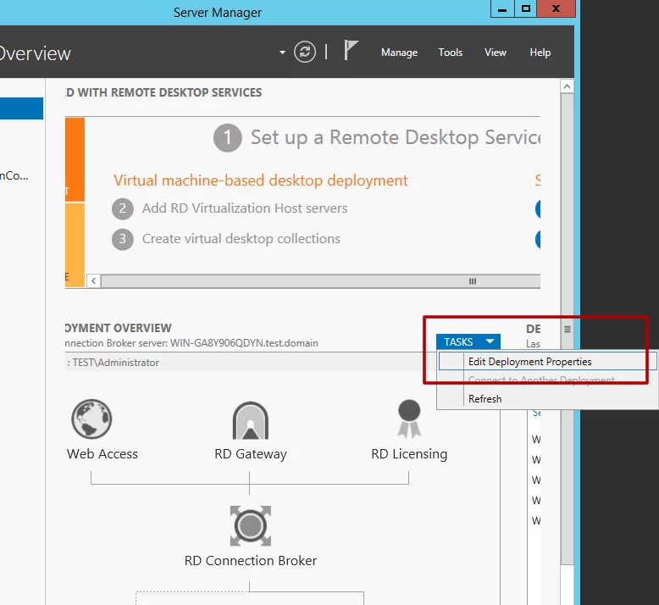Image resolution: width=659 pixels, height=605 pixels.
Task: Click the step 2 numbered circle
Action: 123,208
